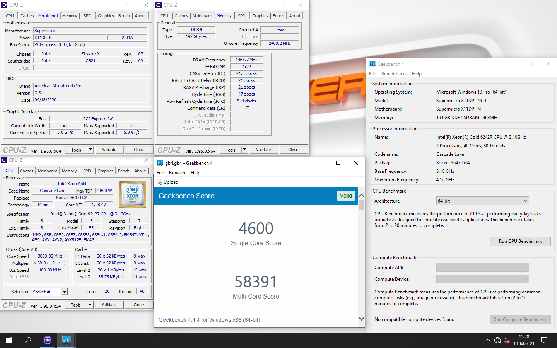
Task: Click the Valid badge in Geekbench Score
Action: [346, 196]
